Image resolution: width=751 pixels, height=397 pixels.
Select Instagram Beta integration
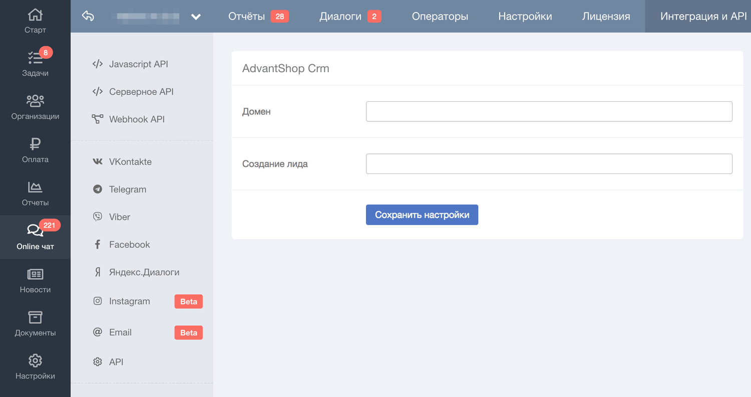[129, 301]
